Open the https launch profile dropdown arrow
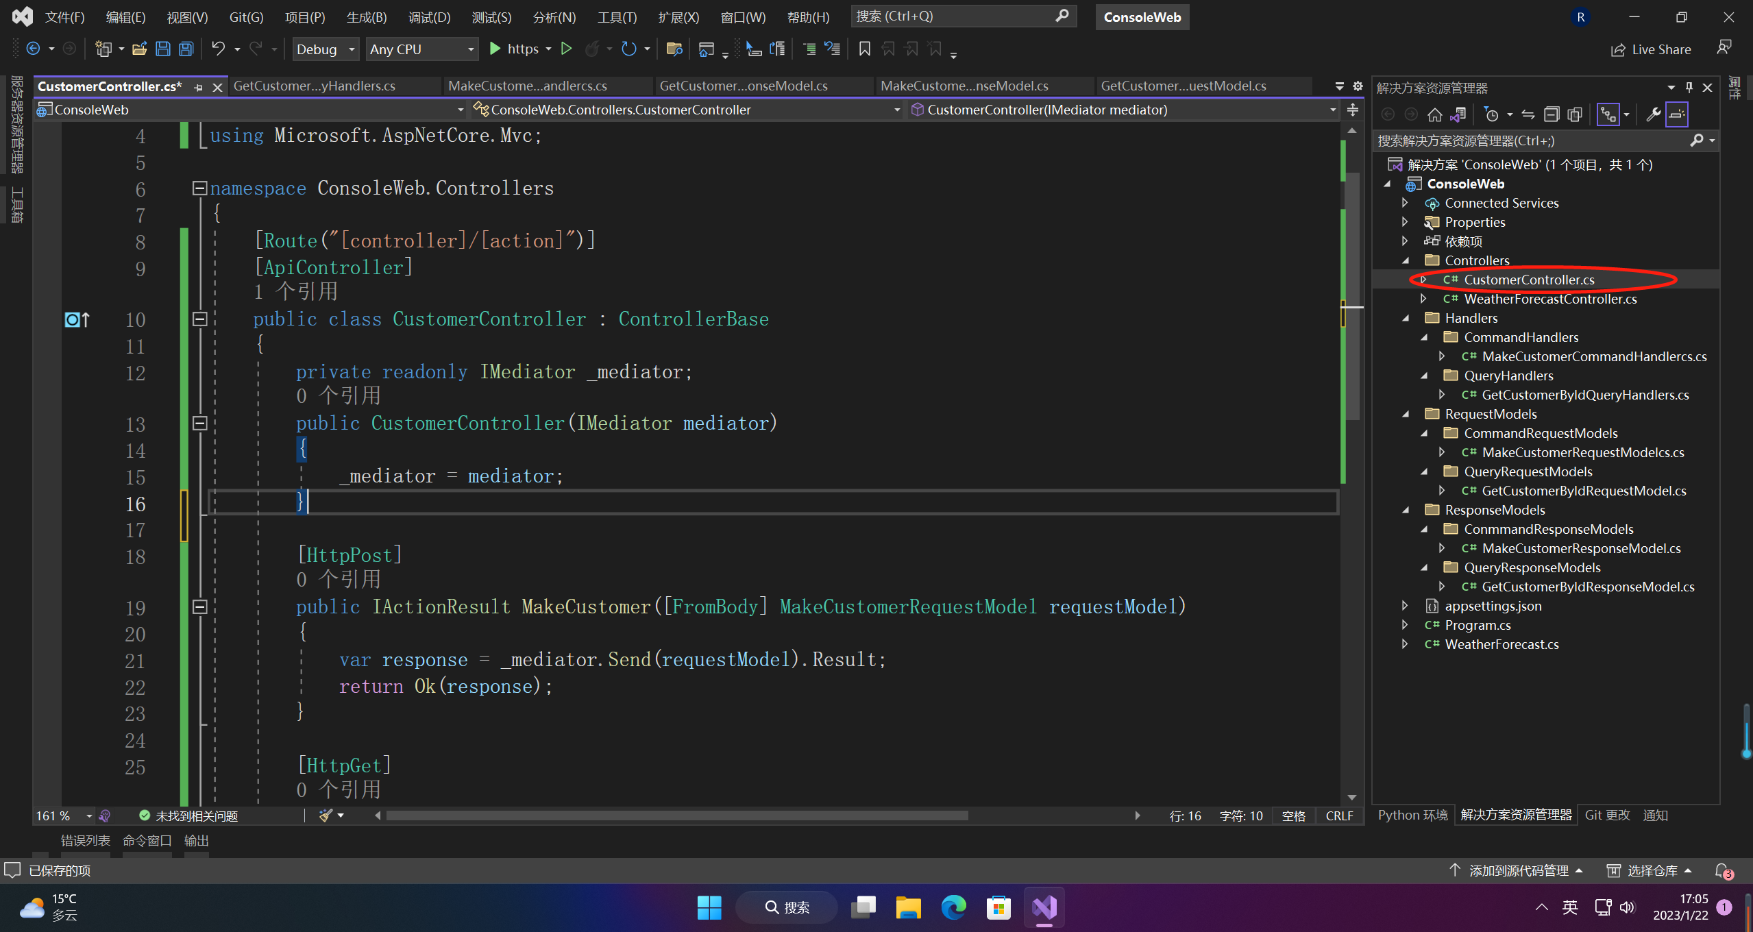 point(548,49)
